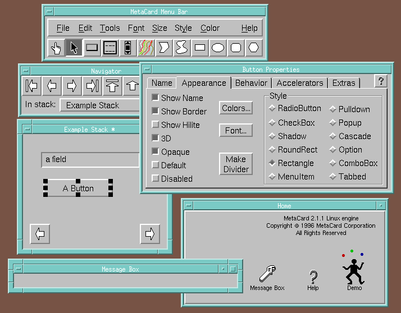The height and width of the screenshot is (313, 401).
Task: Select the Curve freehand tool
Action: tap(182, 48)
